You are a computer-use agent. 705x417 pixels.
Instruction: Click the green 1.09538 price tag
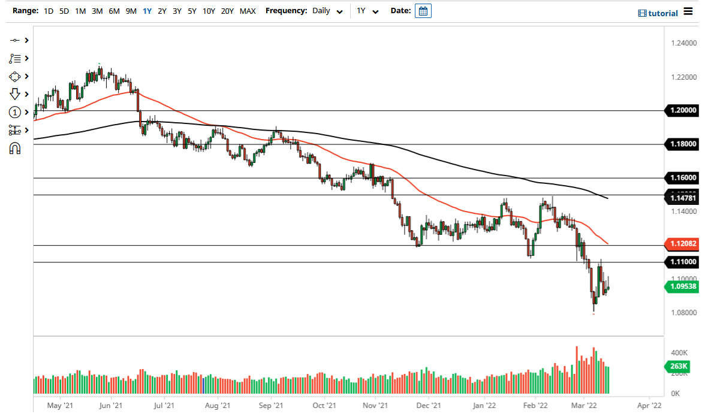tap(680, 287)
